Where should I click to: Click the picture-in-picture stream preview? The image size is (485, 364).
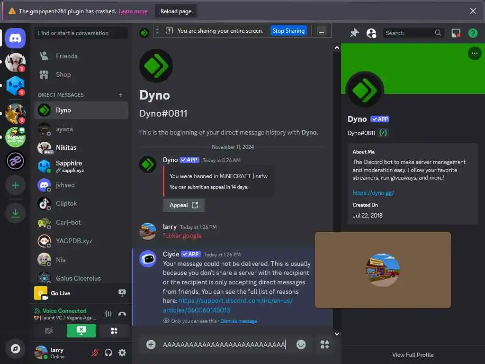tap(383, 270)
